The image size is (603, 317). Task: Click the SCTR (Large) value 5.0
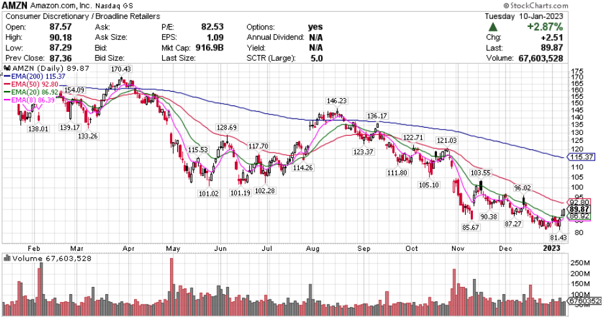[x=317, y=58]
